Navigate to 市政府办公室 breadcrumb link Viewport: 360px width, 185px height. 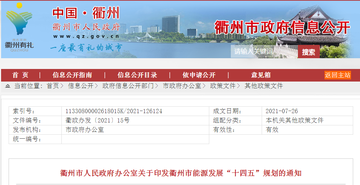tap(182, 86)
